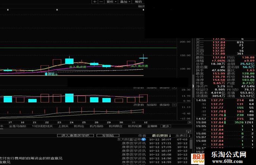
Task: Click the 14:56 trade row at 137.77
Action: click(x=225, y=100)
